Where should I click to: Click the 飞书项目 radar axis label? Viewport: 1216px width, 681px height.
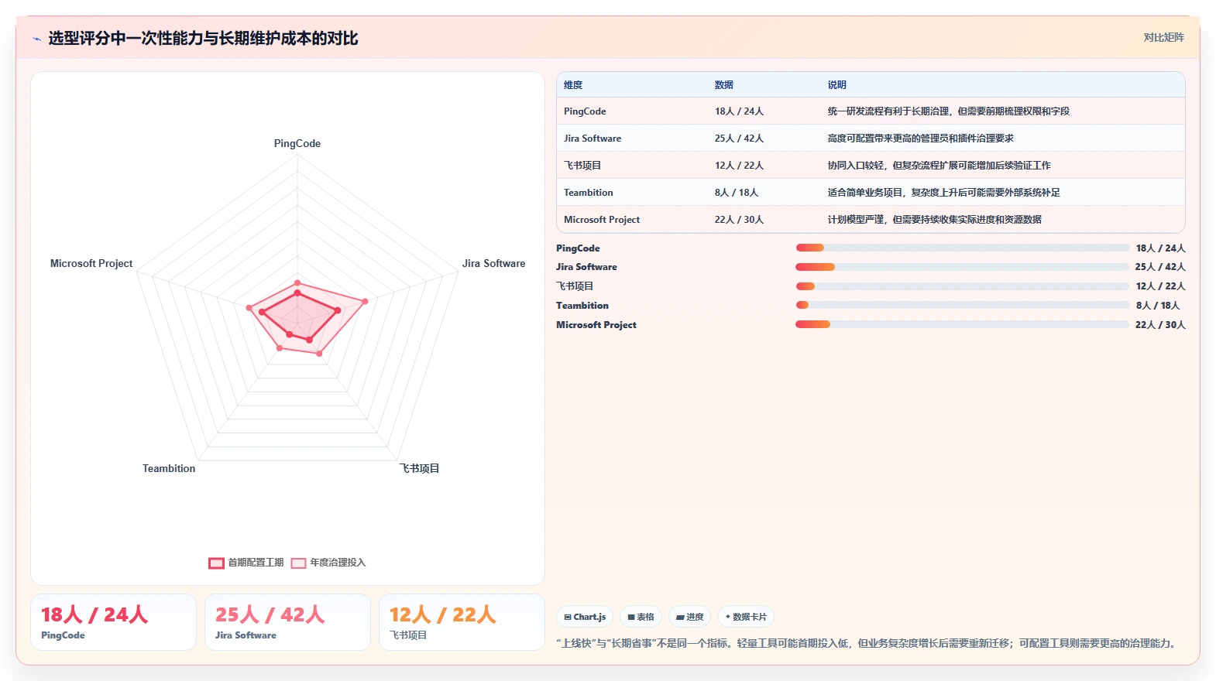[x=419, y=468]
